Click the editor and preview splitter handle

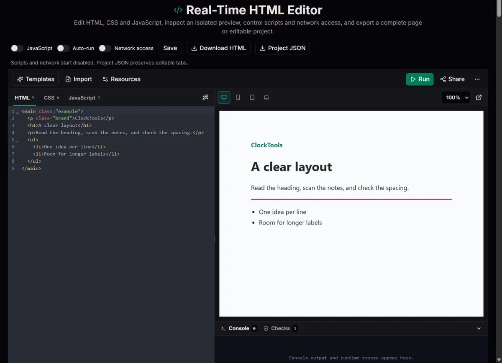coord(215,239)
